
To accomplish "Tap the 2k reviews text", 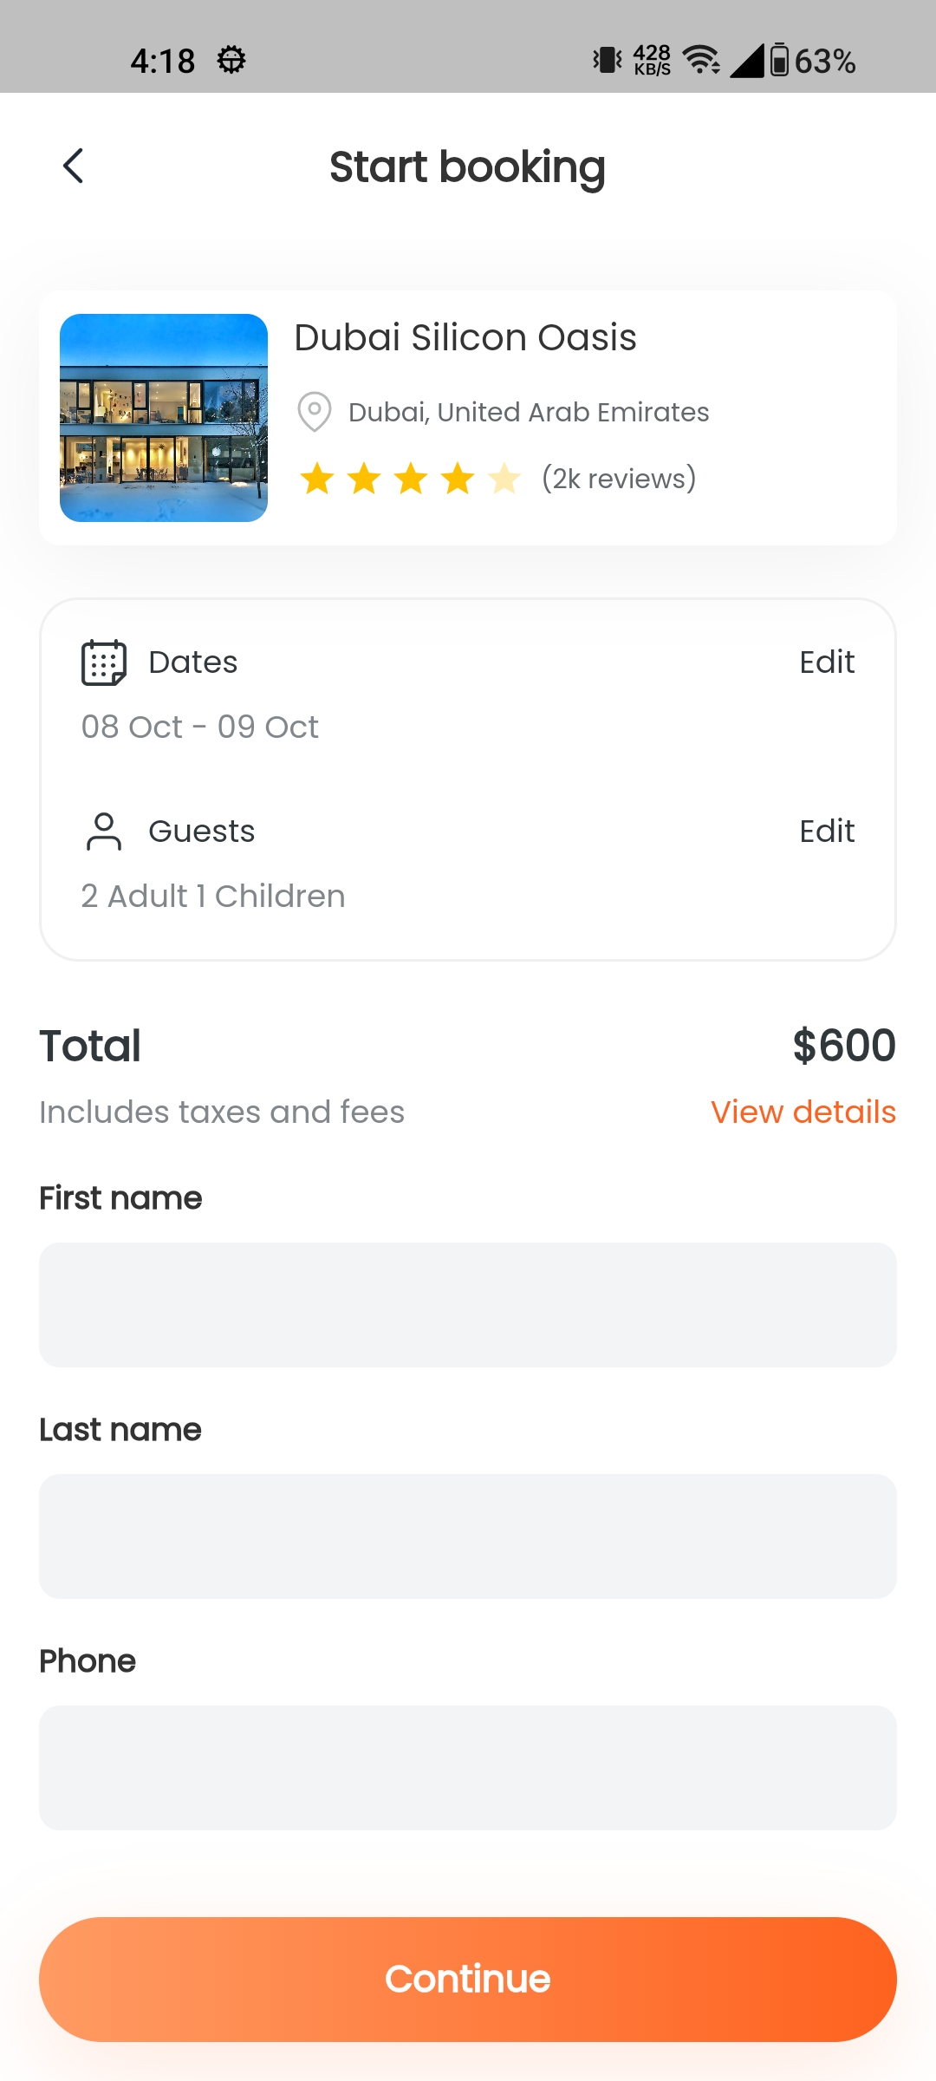I will [x=619, y=479].
